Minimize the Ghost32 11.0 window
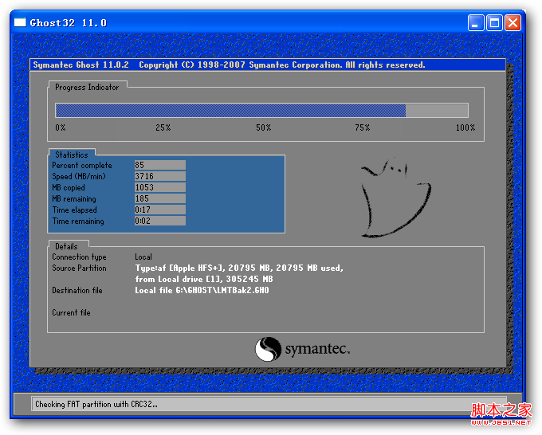542x435 pixels. tap(476, 23)
